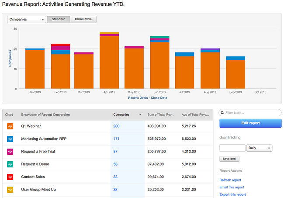Click the 99,674.00 revenue cell
Screen dimensions: 284x198
point(156,177)
